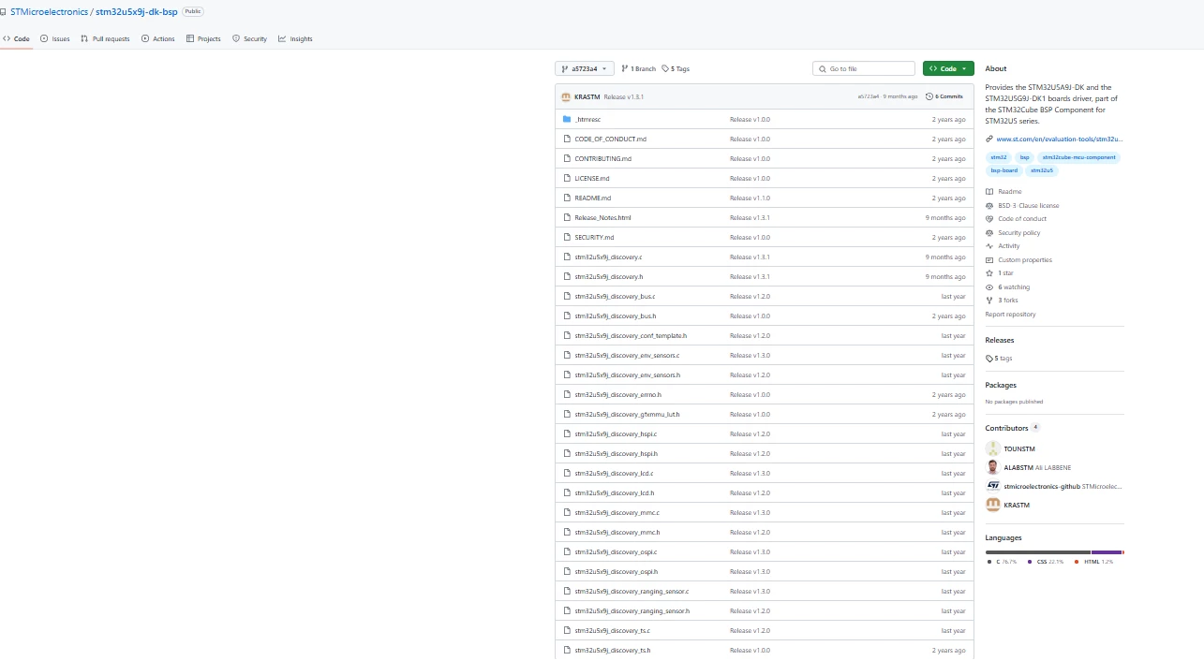
Task: Click the file icon beside stm32u5x9j_discovery.c
Action: [x=567, y=257]
